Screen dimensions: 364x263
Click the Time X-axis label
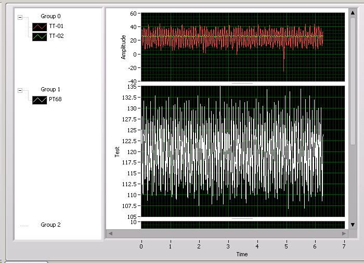pos(242,254)
